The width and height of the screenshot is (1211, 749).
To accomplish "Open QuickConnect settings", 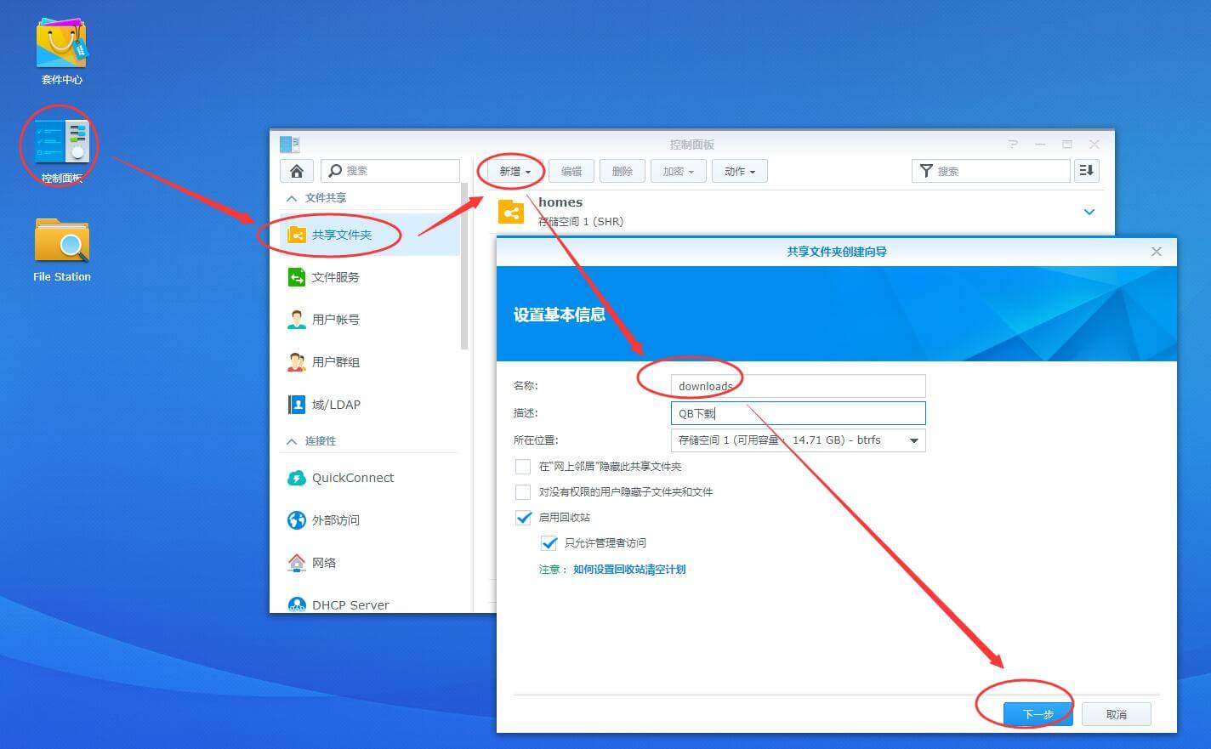I will [351, 478].
